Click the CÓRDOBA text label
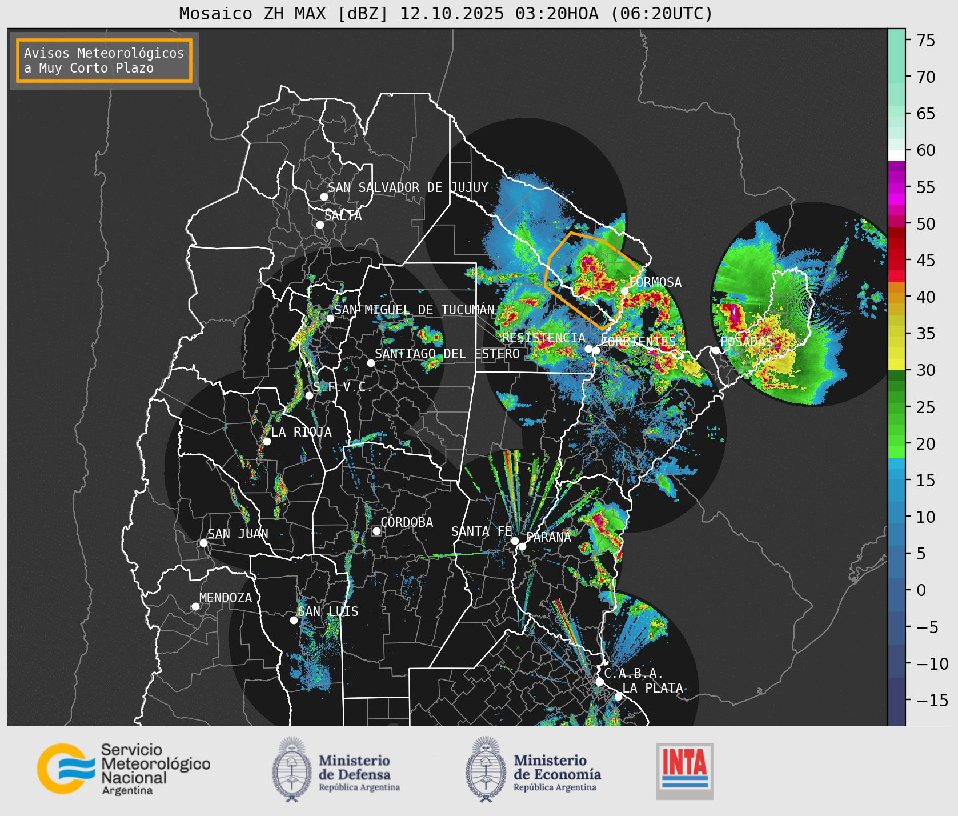958x816 pixels. [407, 522]
